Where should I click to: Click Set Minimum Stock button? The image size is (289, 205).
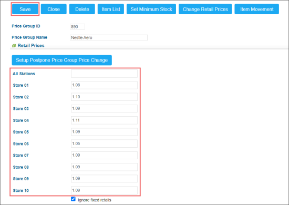pyautogui.click(x=151, y=9)
